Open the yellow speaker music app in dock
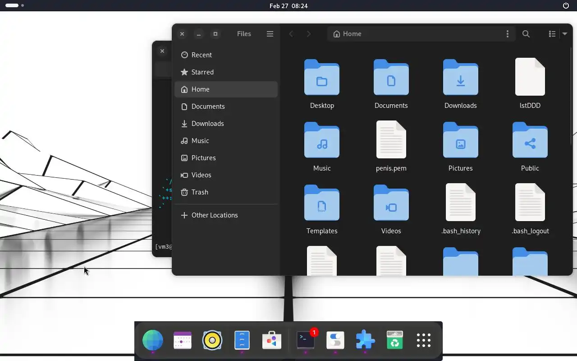This screenshot has height=361, width=577. (x=212, y=340)
